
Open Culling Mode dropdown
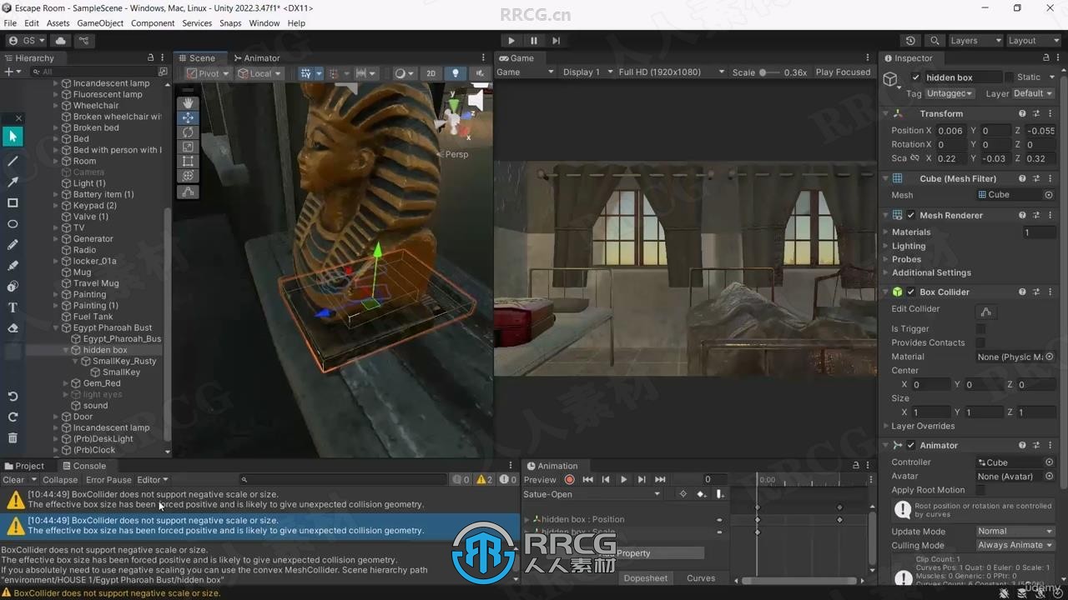click(x=1015, y=545)
